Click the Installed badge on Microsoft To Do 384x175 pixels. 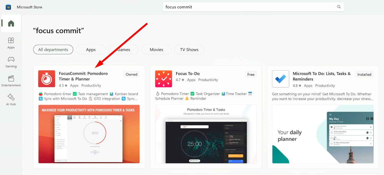pyautogui.click(x=364, y=74)
